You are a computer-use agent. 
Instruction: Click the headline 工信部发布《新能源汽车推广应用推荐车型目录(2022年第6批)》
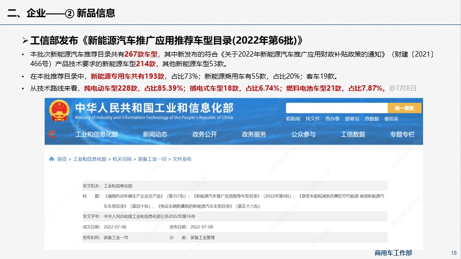click(166, 40)
